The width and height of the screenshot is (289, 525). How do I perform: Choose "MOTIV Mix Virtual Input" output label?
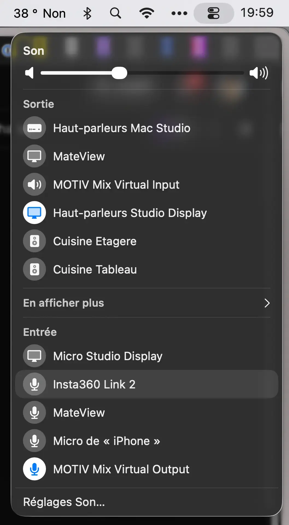pos(116,185)
